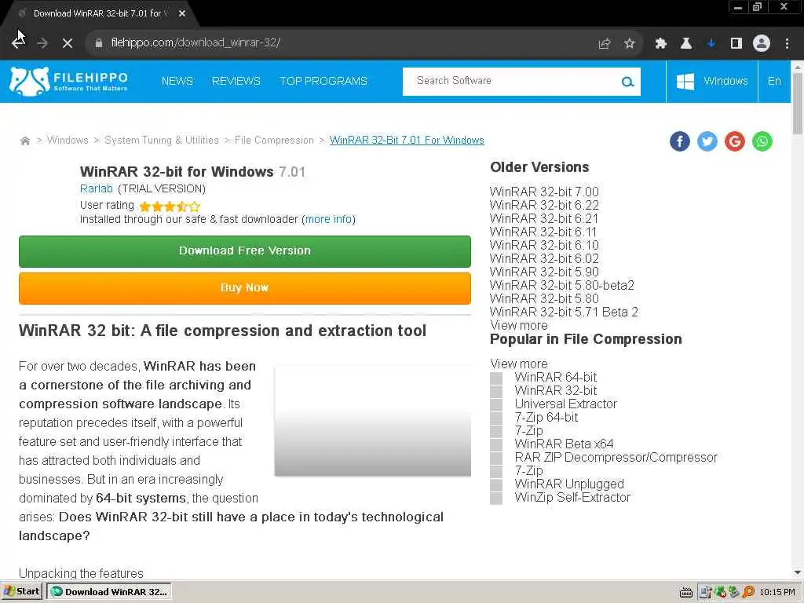Toggle the side panel icon
This screenshot has width=804, height=603.
pyautogui.click(x=736, y=44)
